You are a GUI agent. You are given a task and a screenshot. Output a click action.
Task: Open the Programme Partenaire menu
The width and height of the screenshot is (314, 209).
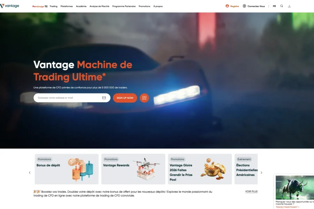click(124, 6)
